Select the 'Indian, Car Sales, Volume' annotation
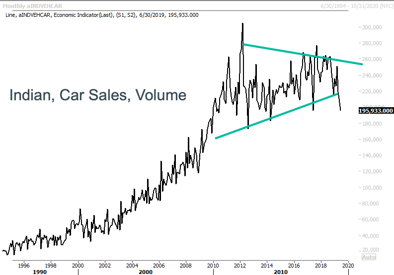Viewport: 394px width, 275px height. 98,95
